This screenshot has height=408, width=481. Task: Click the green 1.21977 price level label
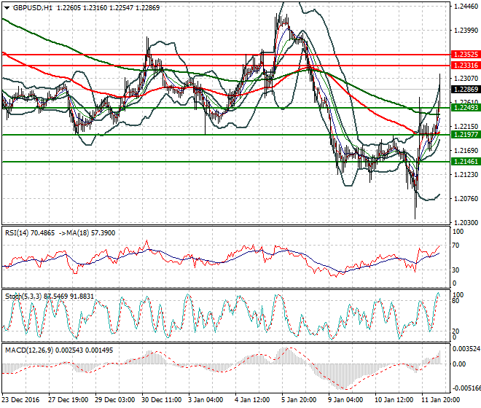tap(465, 135)
